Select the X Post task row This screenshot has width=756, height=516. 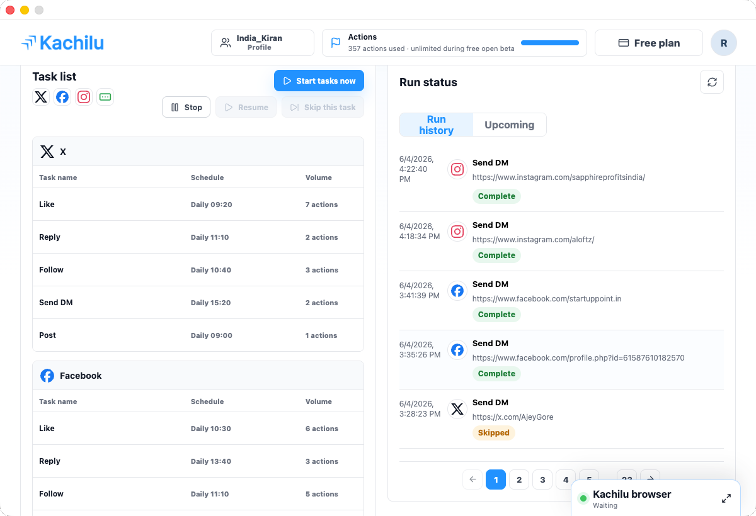[x=198, y=335]
